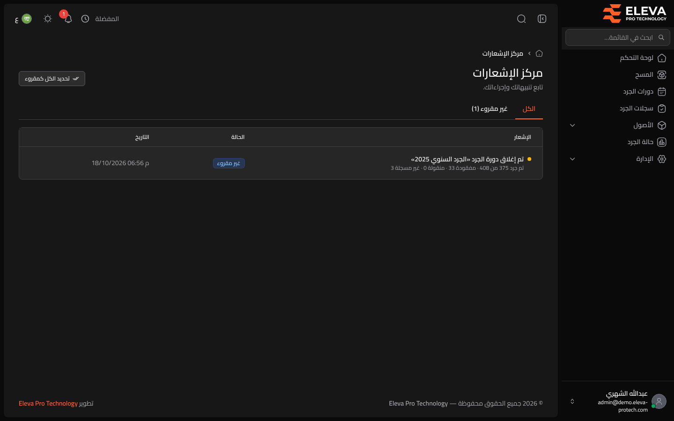Click the حالة الجرد chart icon
This screenshot has height=421, width=674.
(x=662, y=142)
